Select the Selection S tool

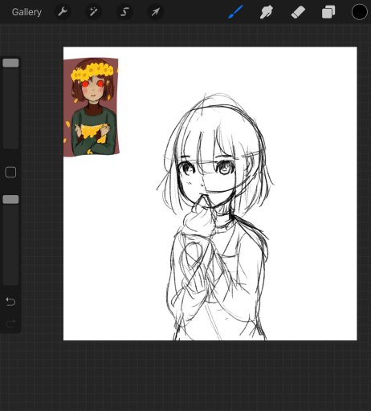(124, 12)
